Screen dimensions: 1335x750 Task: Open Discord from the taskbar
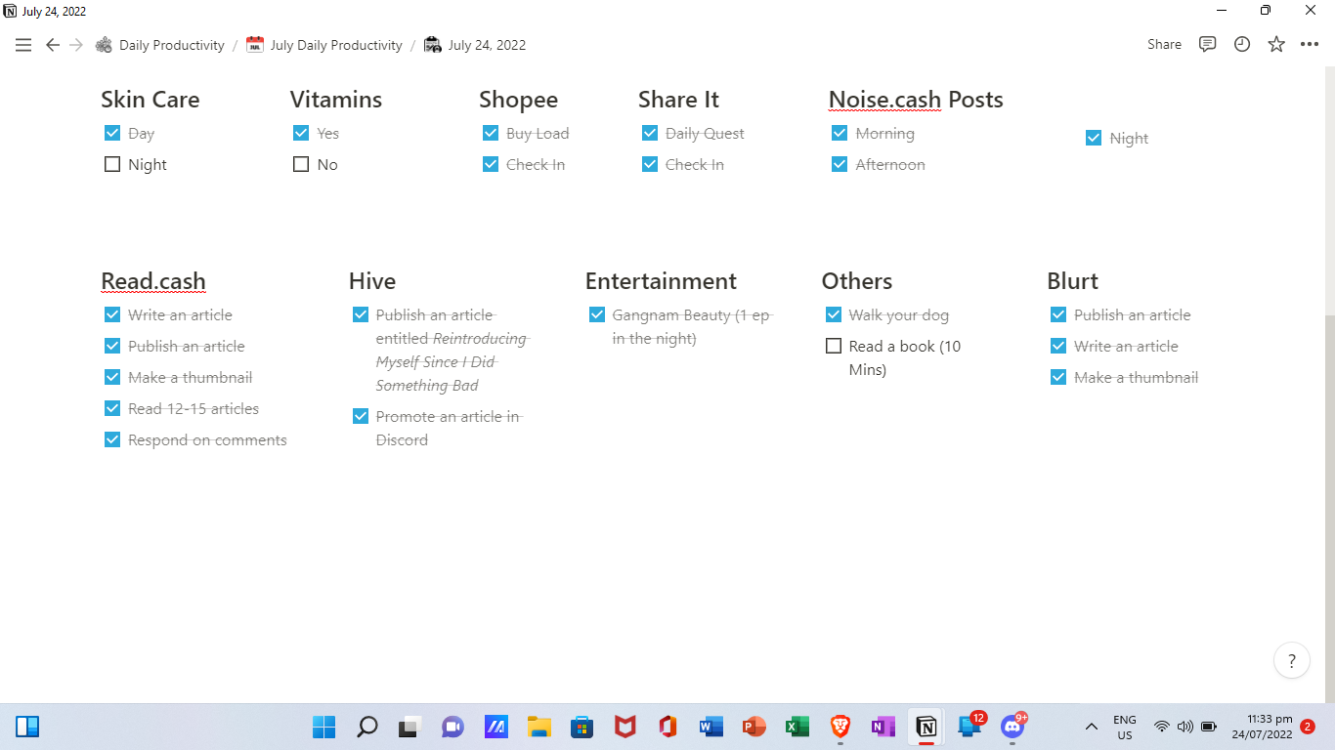1012,727
